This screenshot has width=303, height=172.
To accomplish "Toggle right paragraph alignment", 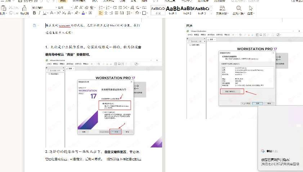I will pyautogui.click(x=111, y=13).
